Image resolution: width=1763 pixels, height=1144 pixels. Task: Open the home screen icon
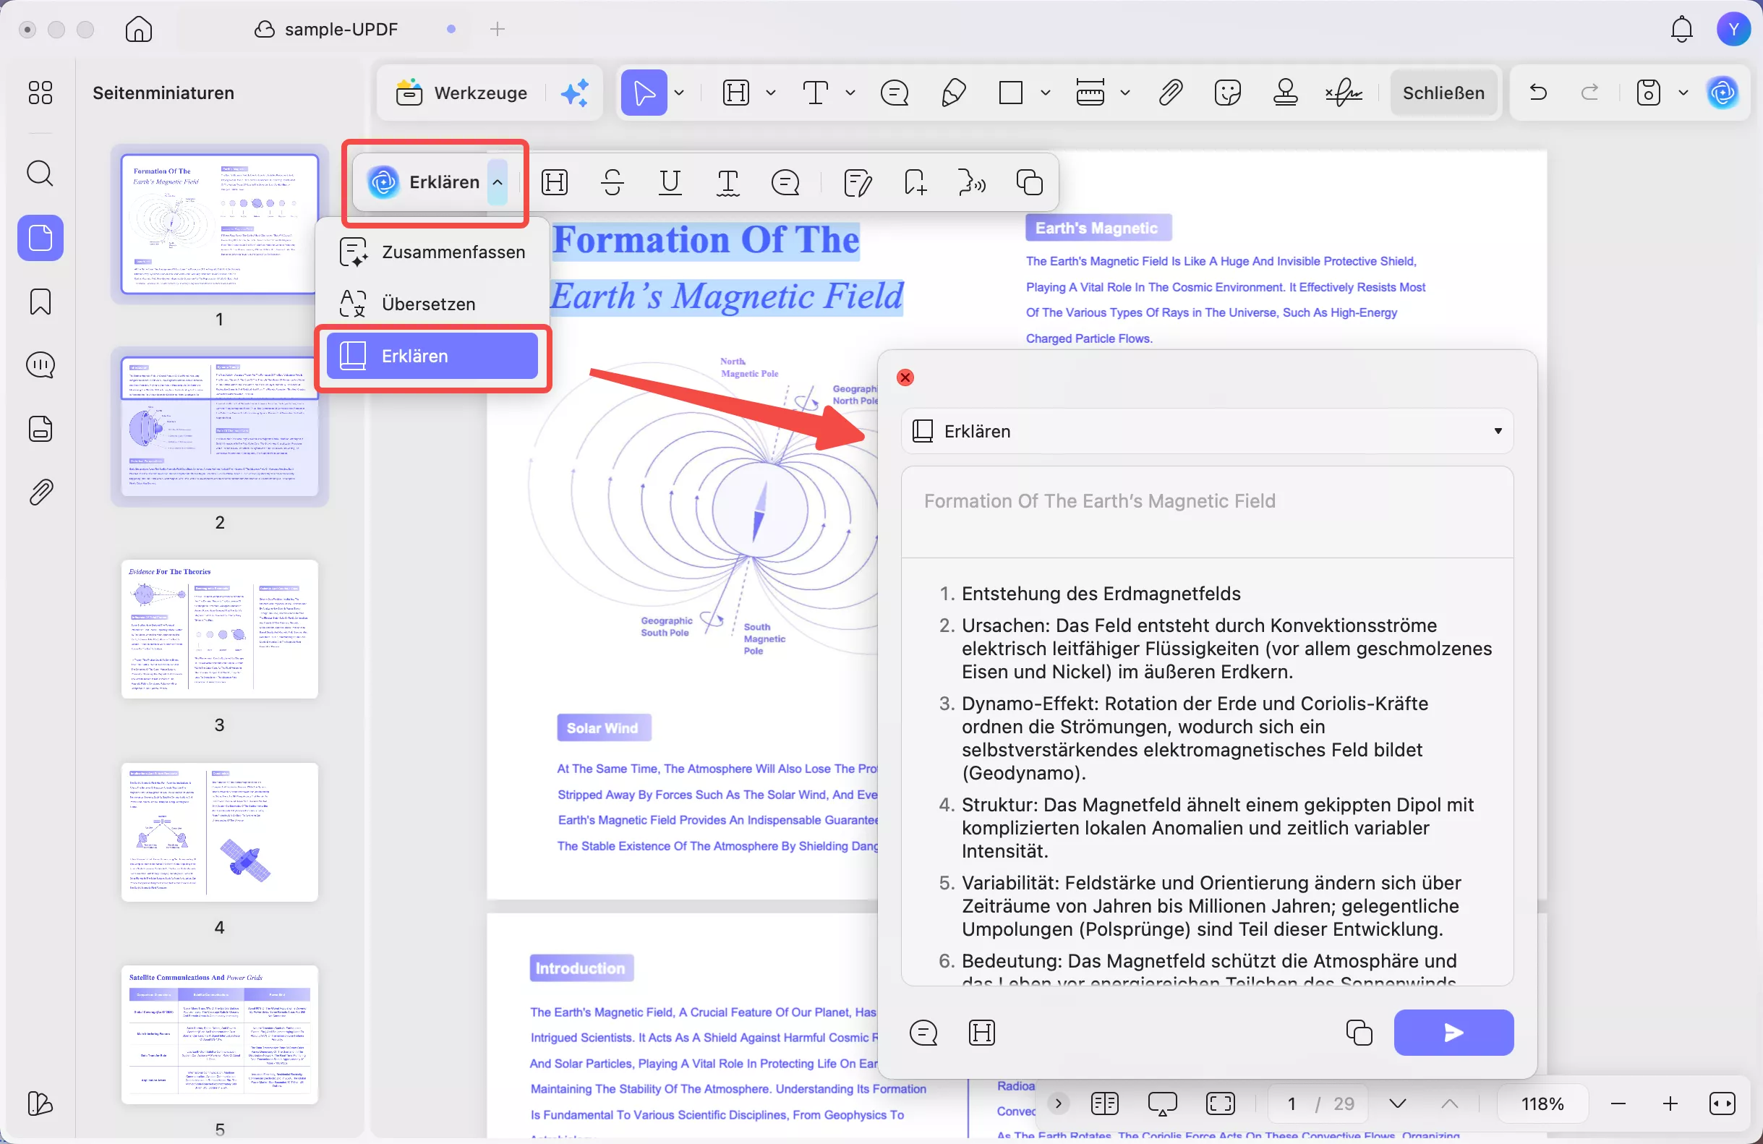(x=139, y=29)
